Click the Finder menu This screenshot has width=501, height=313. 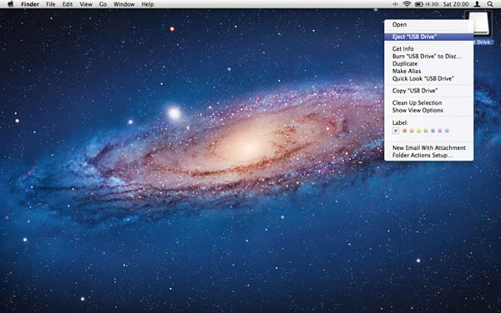point(30,4)
